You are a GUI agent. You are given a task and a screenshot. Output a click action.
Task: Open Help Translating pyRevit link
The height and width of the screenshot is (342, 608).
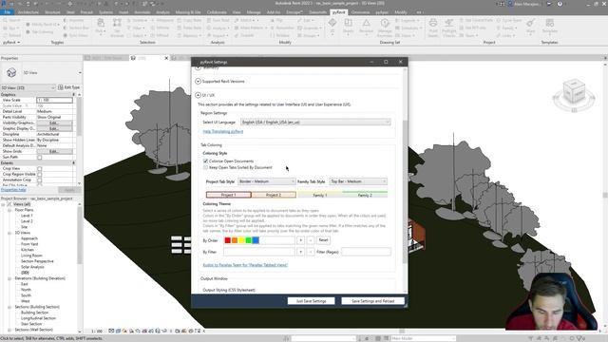pos(223,132)
